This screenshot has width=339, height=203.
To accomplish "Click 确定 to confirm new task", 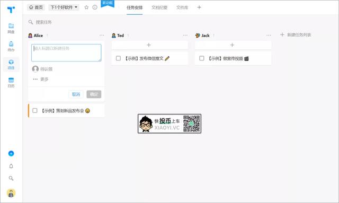I will pyautogui.click(x=94, y=94).
